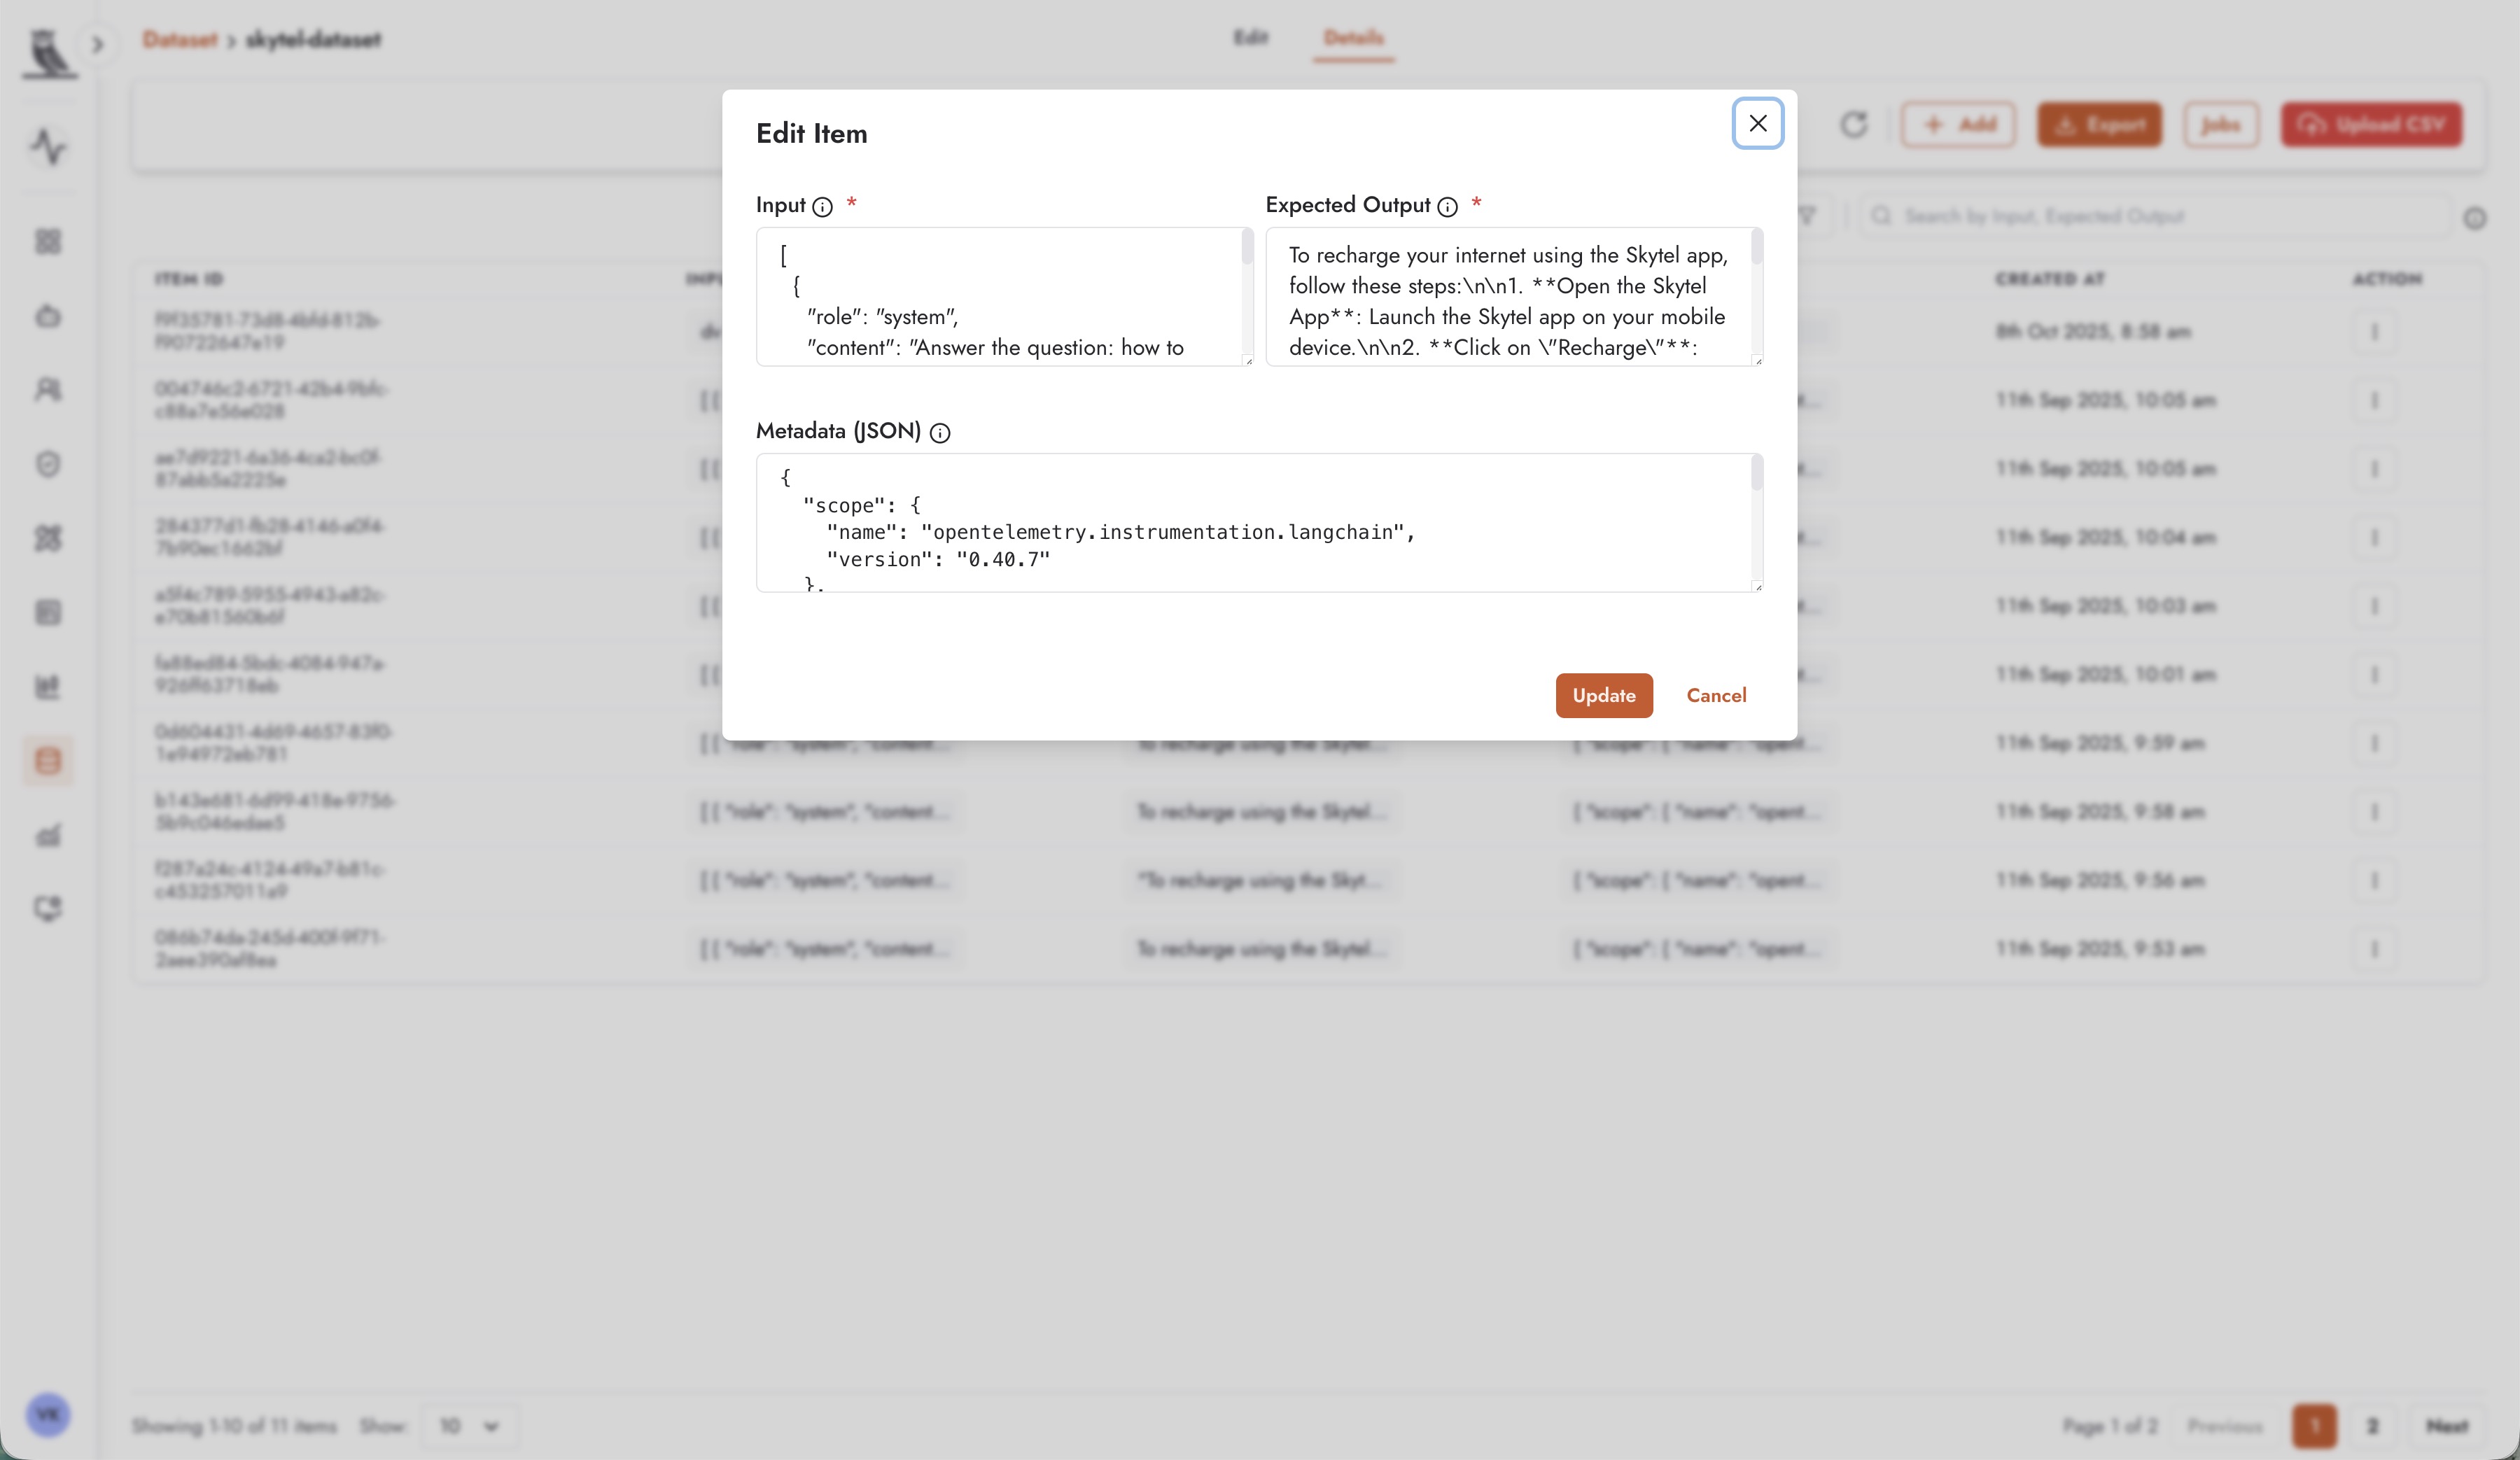Open the activity pulse sidebar icon
This screenshot has height=1460, width=2520.
[x=48, y=146]
